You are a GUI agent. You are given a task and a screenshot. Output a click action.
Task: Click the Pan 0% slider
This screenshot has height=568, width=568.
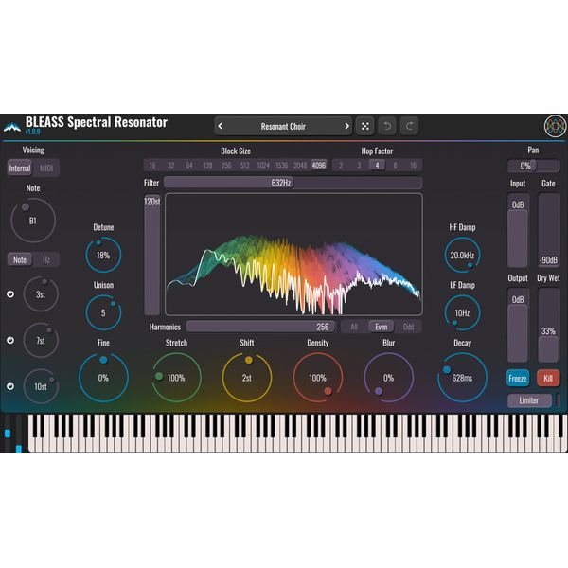tap(534, 166)
